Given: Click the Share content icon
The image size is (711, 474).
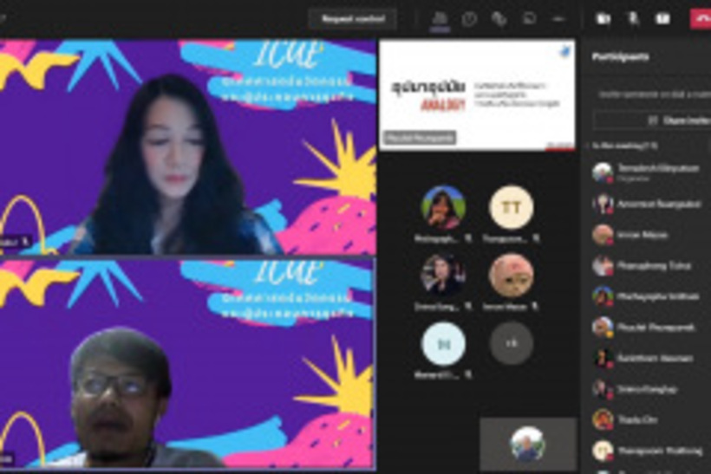Looking at the screenshot, I should tap(662, 18).
